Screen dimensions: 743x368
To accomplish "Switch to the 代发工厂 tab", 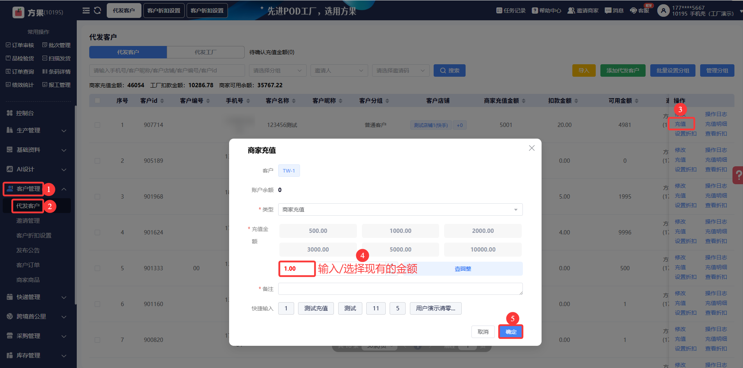I will click(206, 52).
